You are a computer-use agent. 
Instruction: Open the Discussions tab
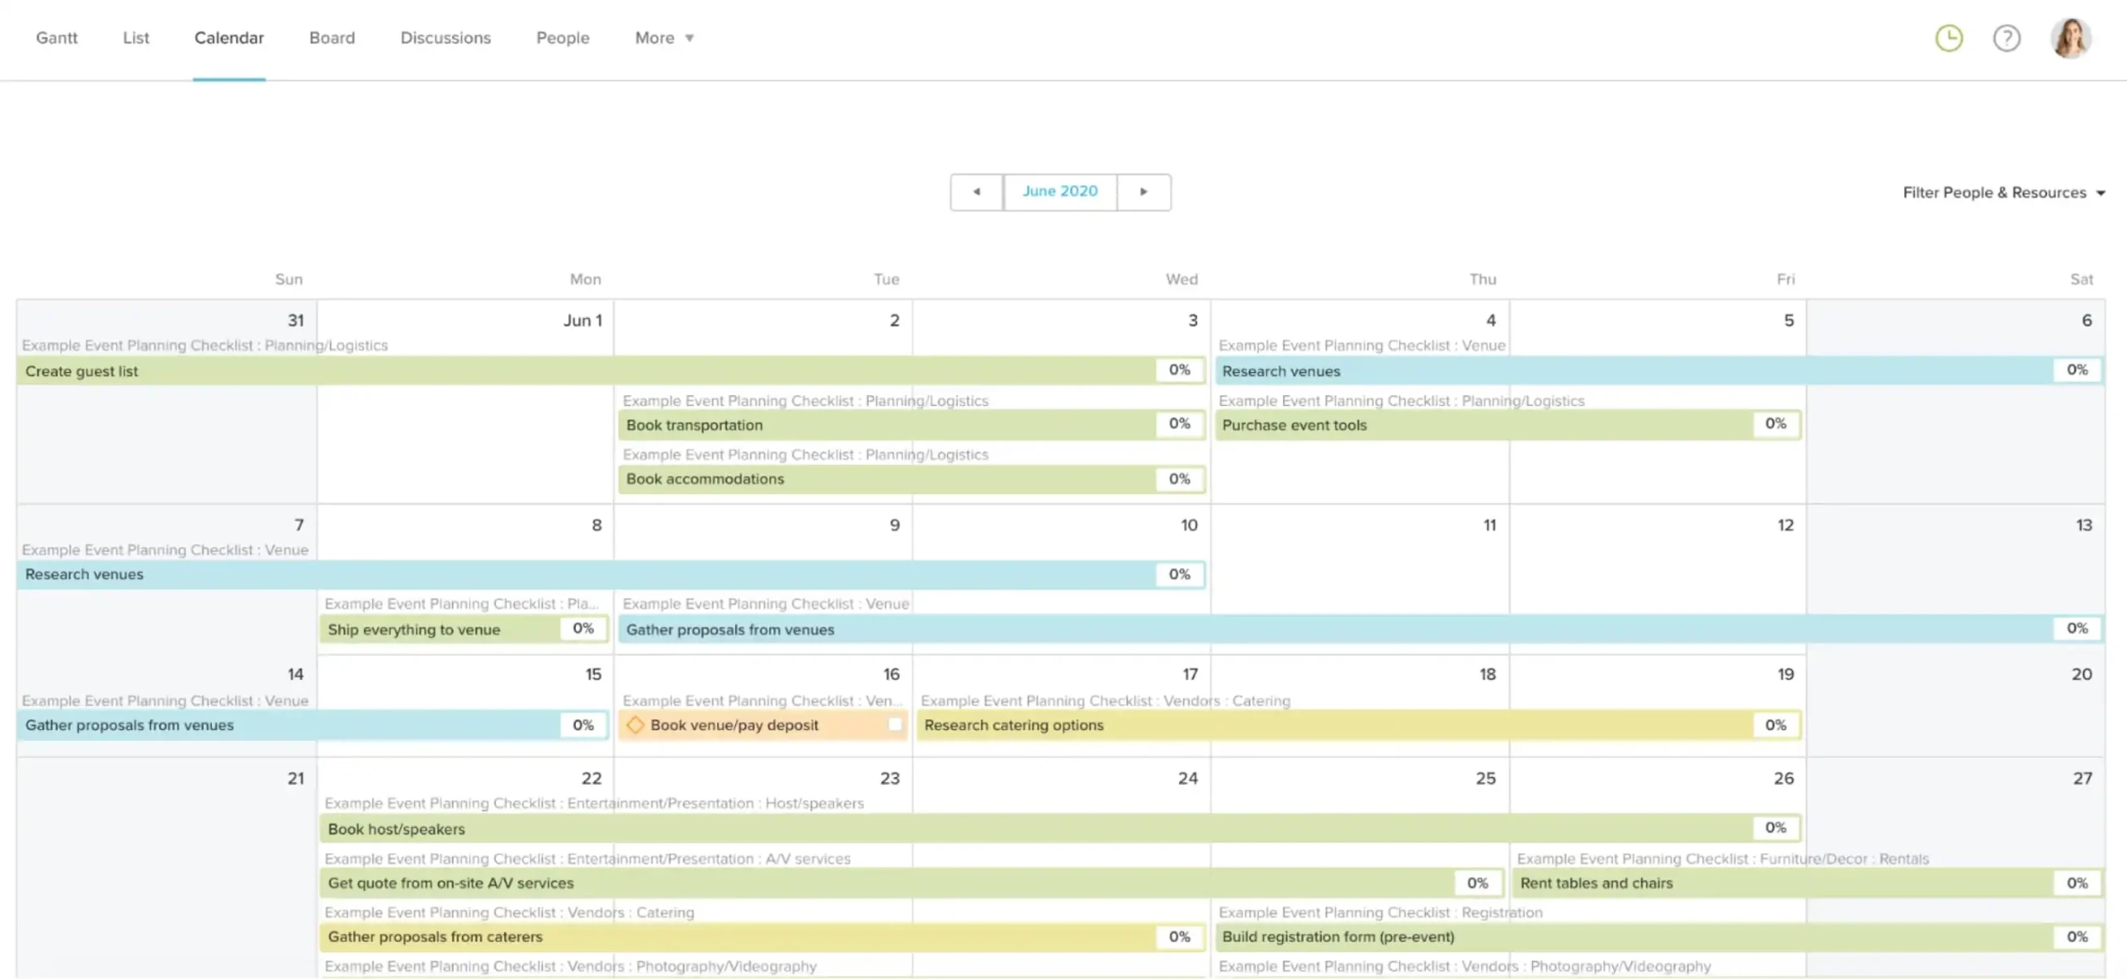[x=445, y=37]
